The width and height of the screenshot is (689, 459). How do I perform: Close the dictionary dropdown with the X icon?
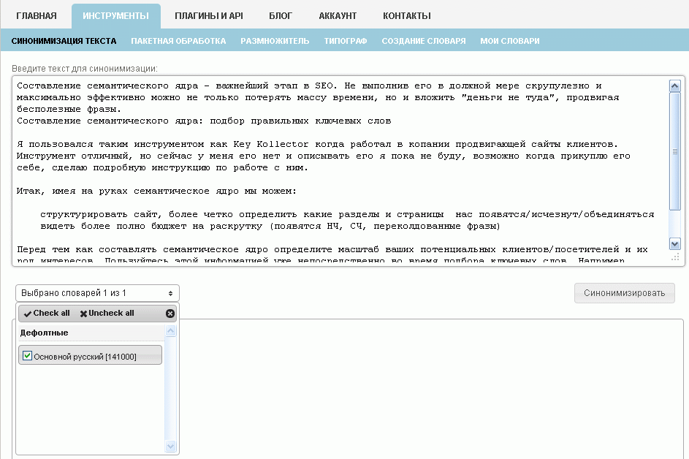[x=170, y=314]
